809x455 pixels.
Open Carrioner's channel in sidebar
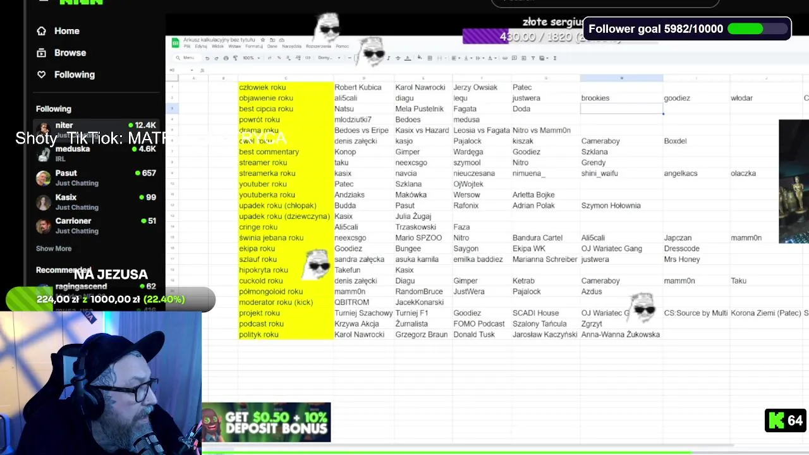click(96, 226)
